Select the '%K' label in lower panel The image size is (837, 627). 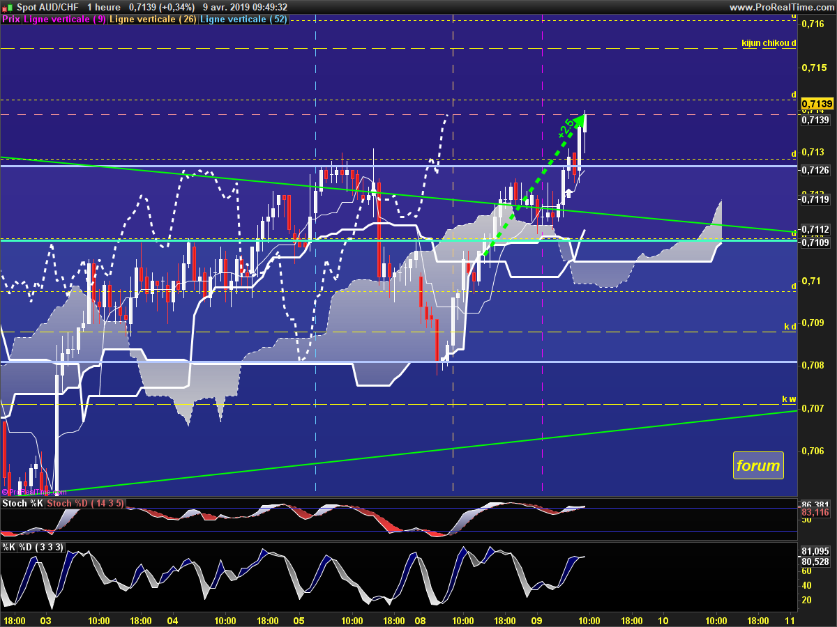tap(8, 548)
